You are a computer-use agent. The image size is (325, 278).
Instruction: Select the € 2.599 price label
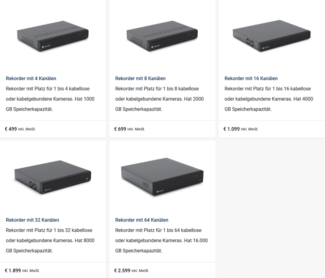(122, 270)
